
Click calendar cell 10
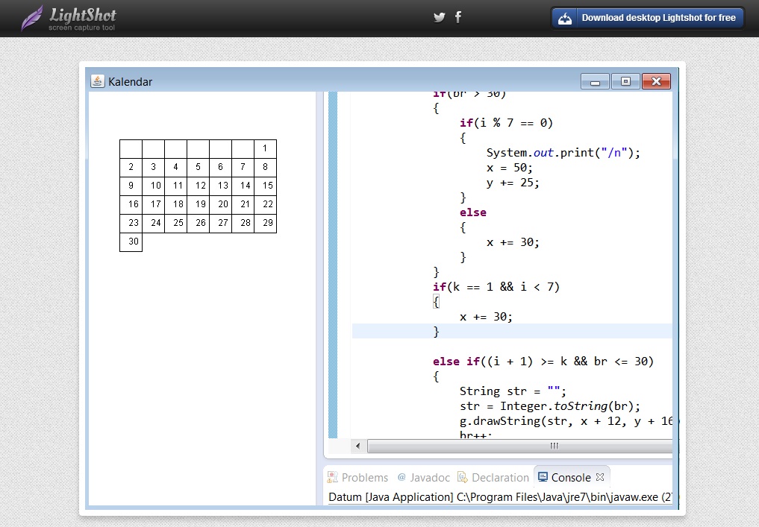(x=154, y=186)
